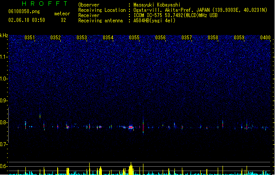This screenshot has height=175, width=275.
Task: Click the 1.1 kHz axis label
Action: 3,57
